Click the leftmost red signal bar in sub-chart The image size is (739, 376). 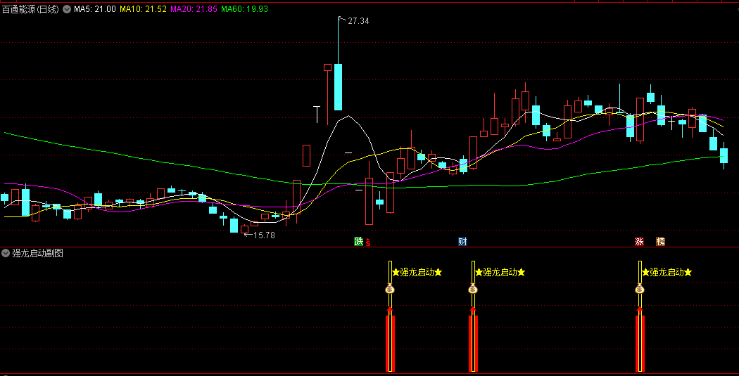[390, 344]
